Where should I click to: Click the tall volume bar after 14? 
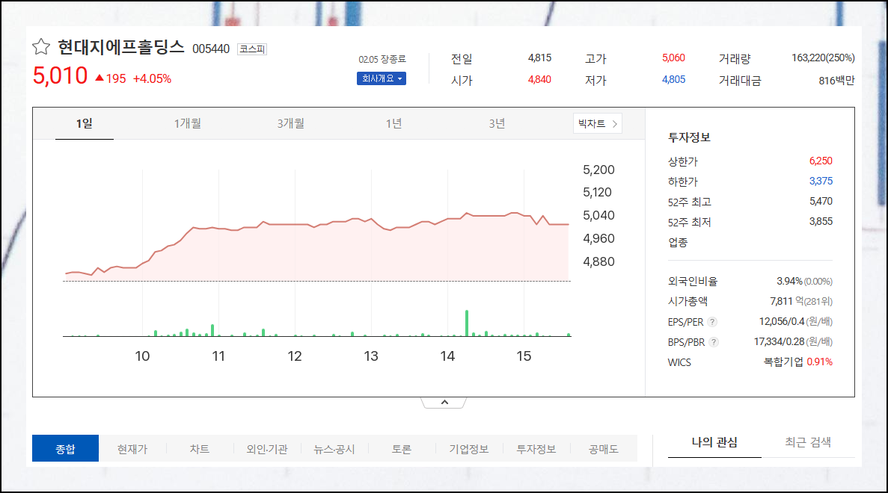467,323
